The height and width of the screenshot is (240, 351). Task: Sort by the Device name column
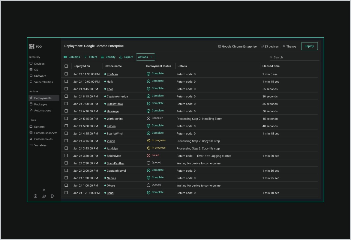[x=113, y=66]
